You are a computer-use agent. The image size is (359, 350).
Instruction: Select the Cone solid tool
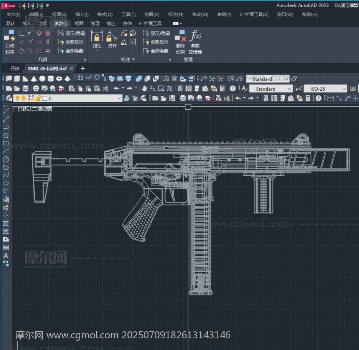[34, 79]
